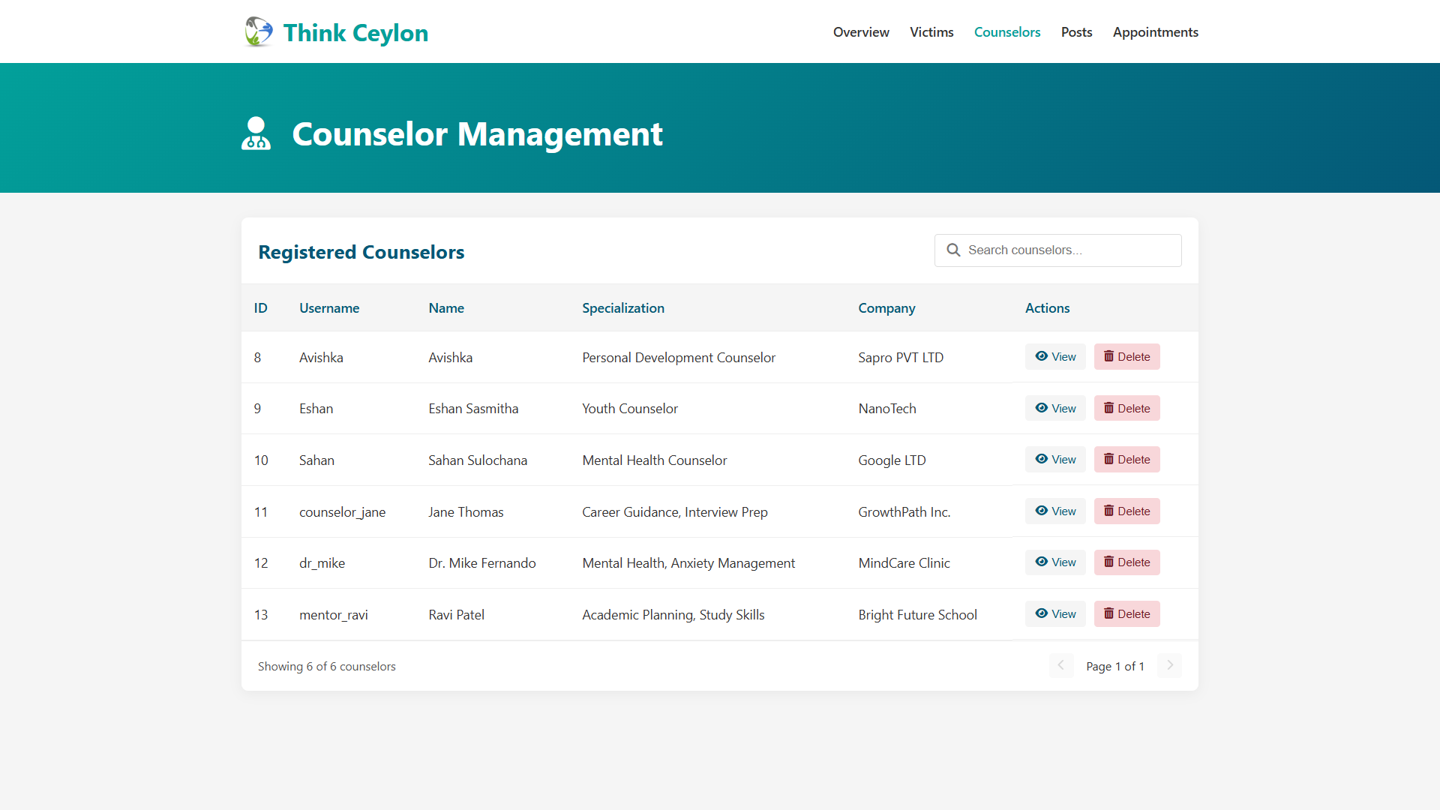Click the Specialization column header
Image resolution: width=1440 pixels, height=810 pixels.
(x=623, y=308)
